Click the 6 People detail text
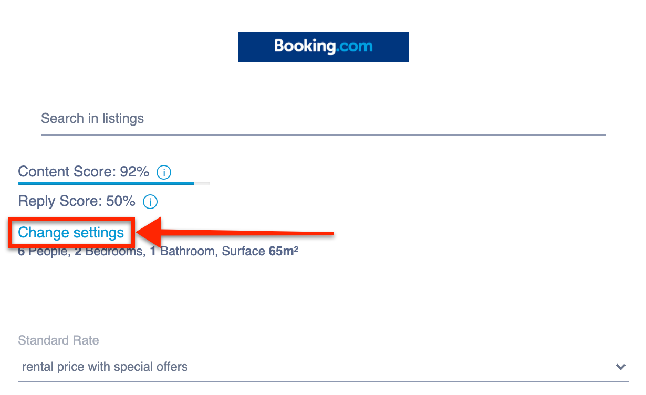The width and height of the screenshot is (646, 395). (x=43, y=252)
